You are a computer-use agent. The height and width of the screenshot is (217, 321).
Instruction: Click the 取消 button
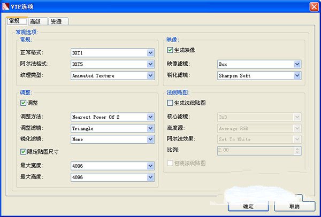pyautogui.click(x=294, y=206)
